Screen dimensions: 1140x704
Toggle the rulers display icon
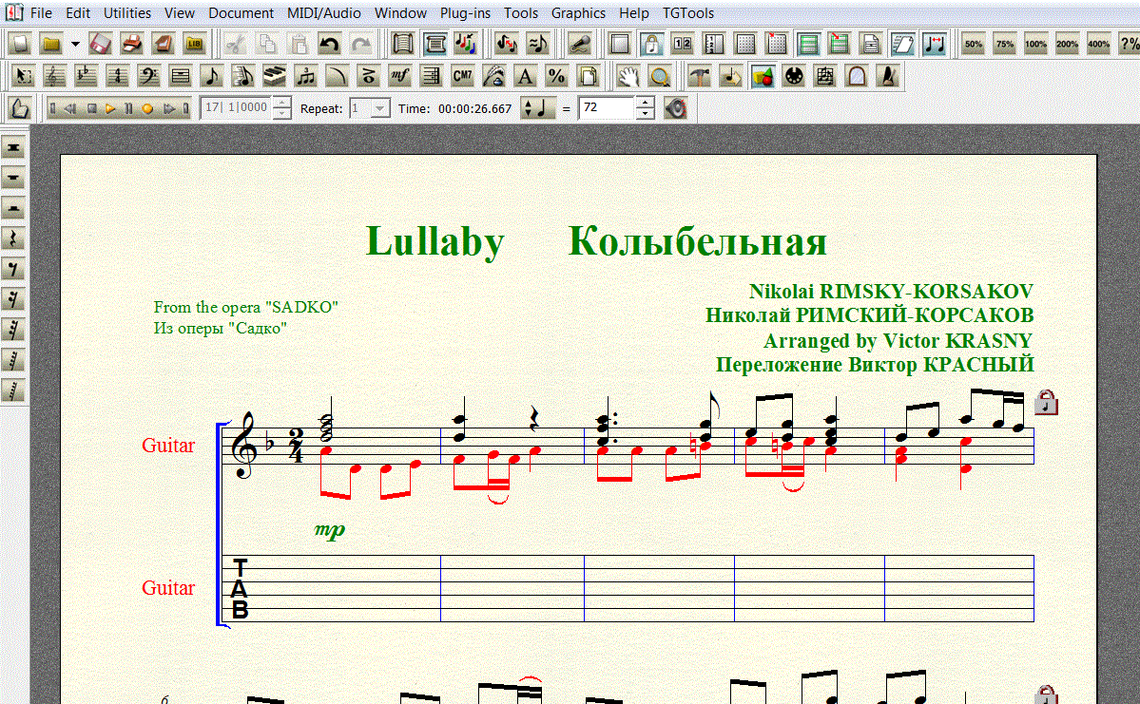[714, 44]
